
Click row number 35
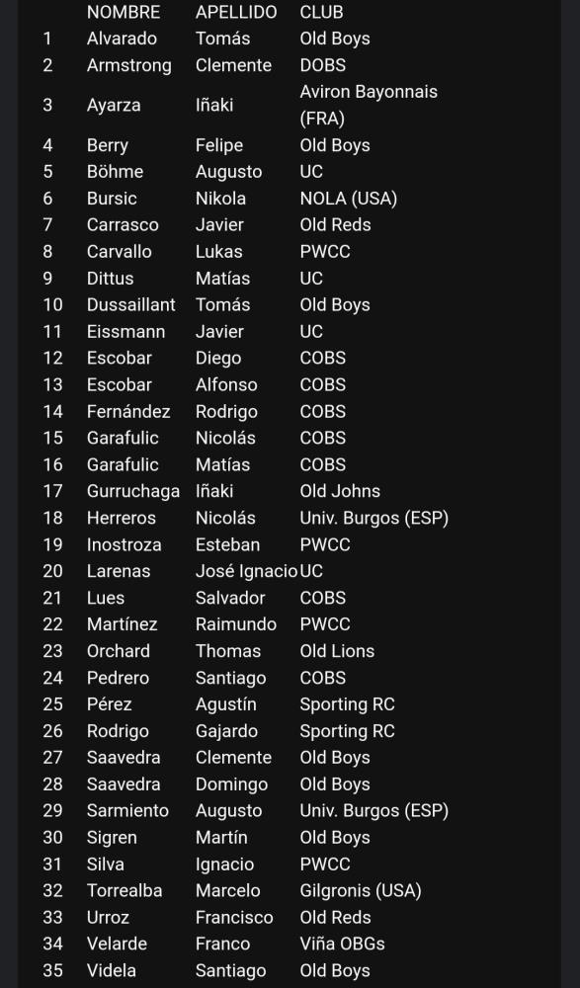pyautogui.click(x=53, y=970)
